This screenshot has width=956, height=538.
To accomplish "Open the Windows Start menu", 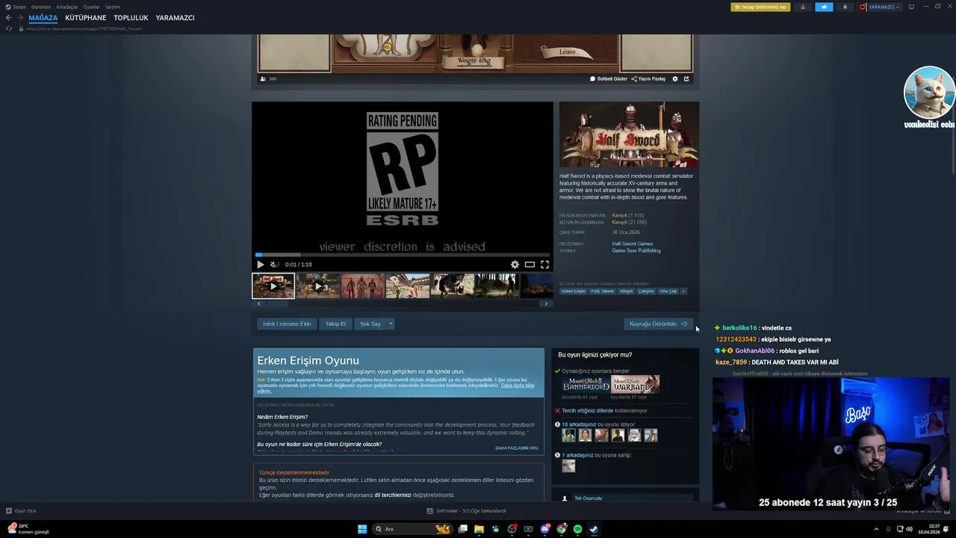I will (x=362, y=529).
